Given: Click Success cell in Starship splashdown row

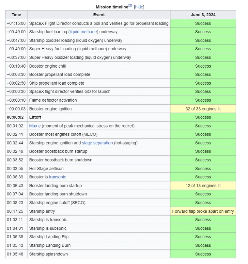Looking at the screenshot, I should (203, 254).
